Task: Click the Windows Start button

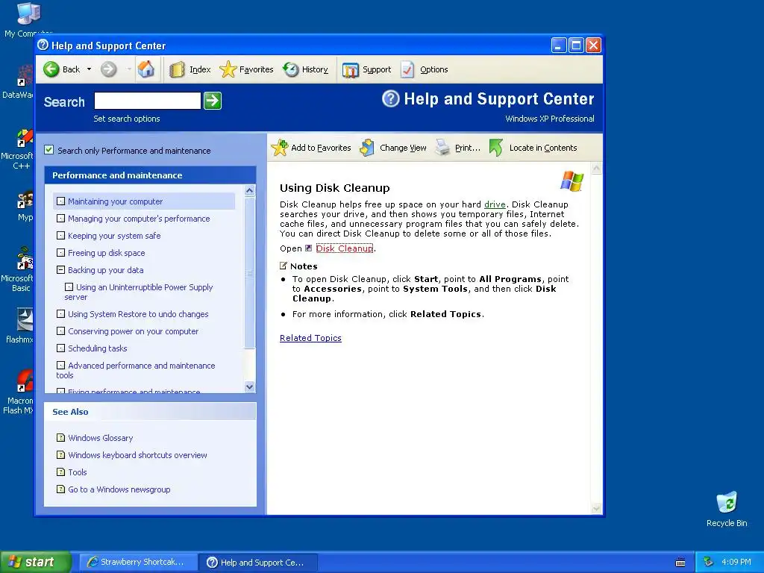Action: [35, 562]
